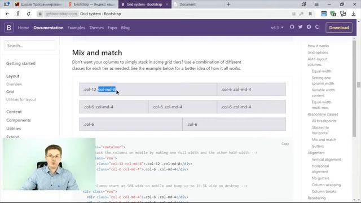
Task: Open bookmarks icon in title bar
Action: pyautogui.click(x=303, y=5)
